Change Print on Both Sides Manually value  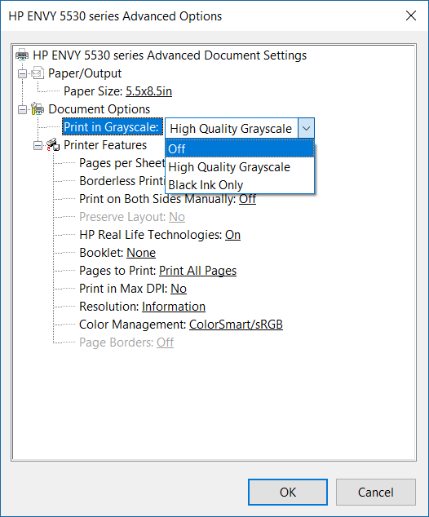[247, 199]
